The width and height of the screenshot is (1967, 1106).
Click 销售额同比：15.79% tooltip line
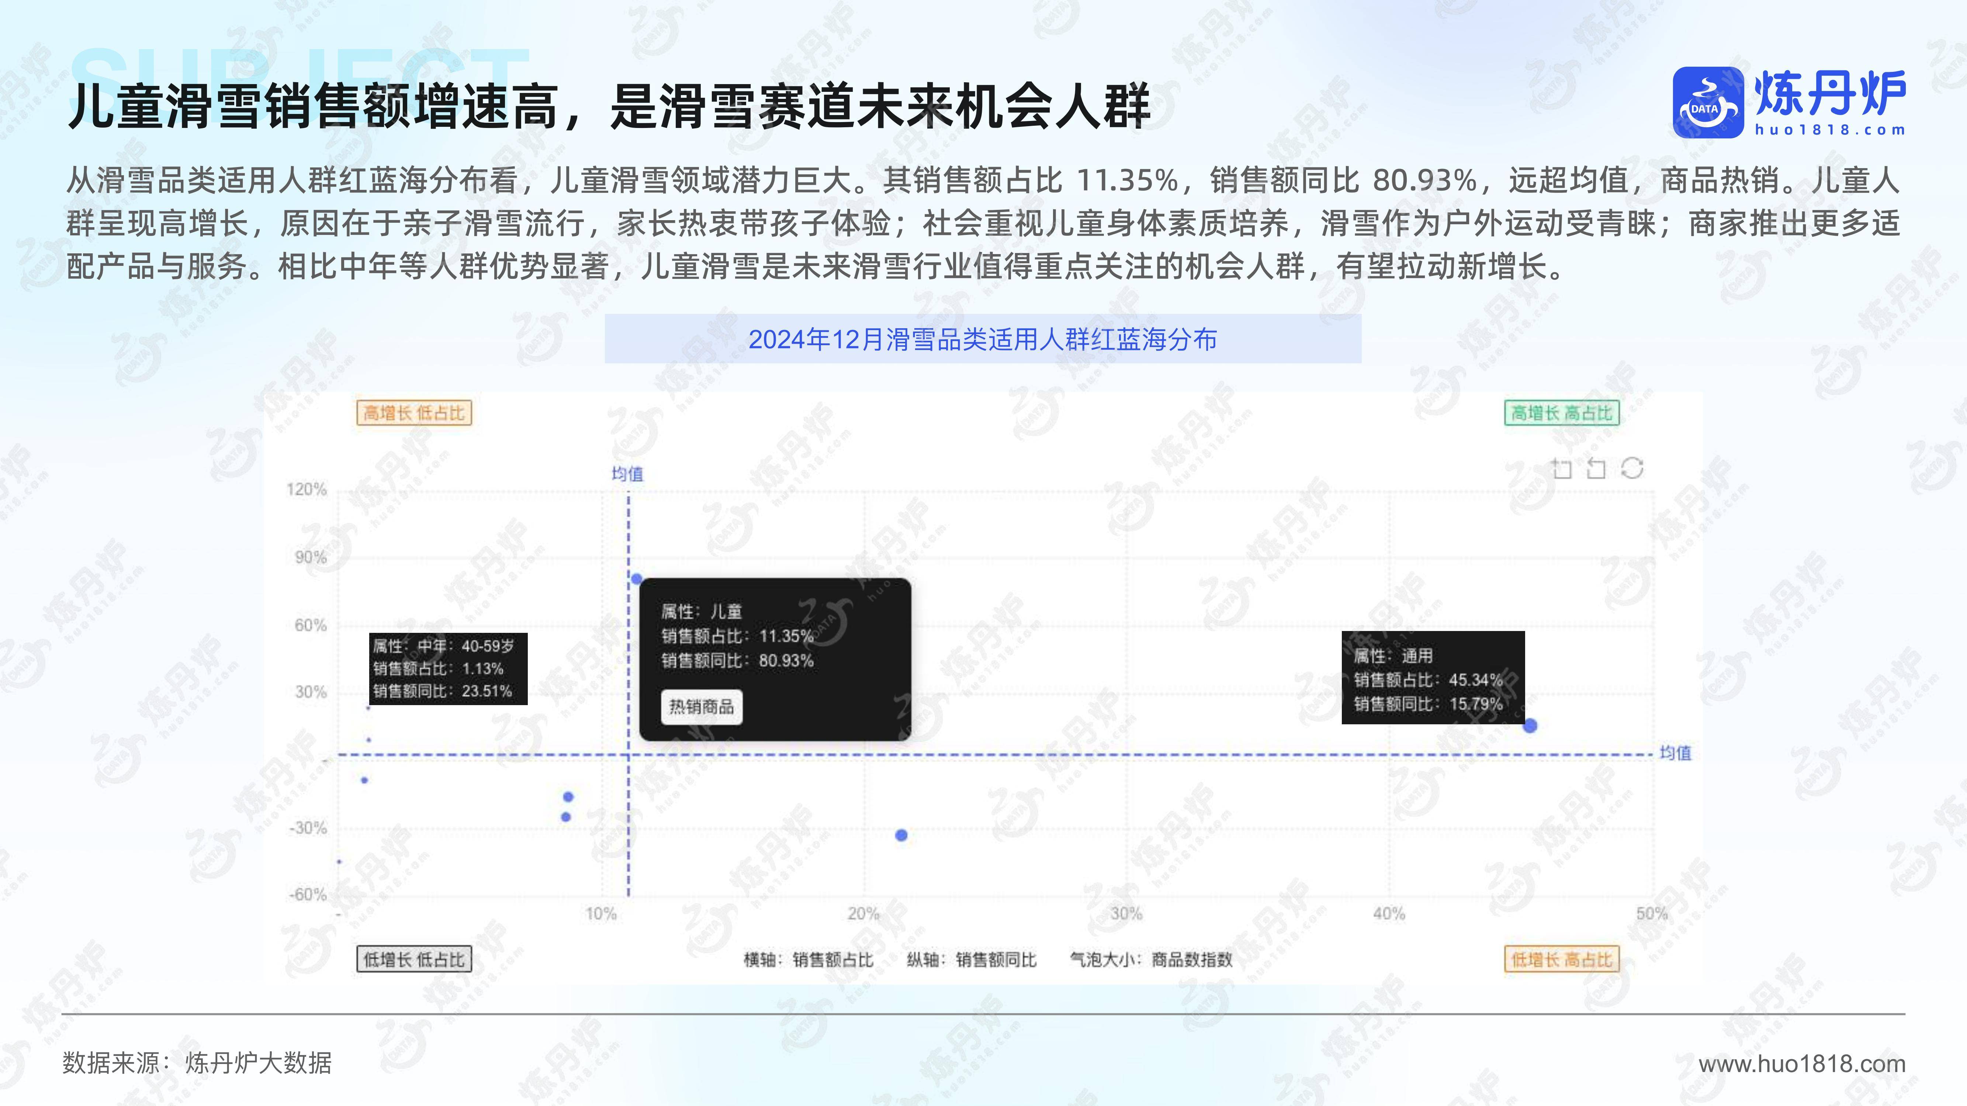pyautogui.click(x=1428, y=704)
